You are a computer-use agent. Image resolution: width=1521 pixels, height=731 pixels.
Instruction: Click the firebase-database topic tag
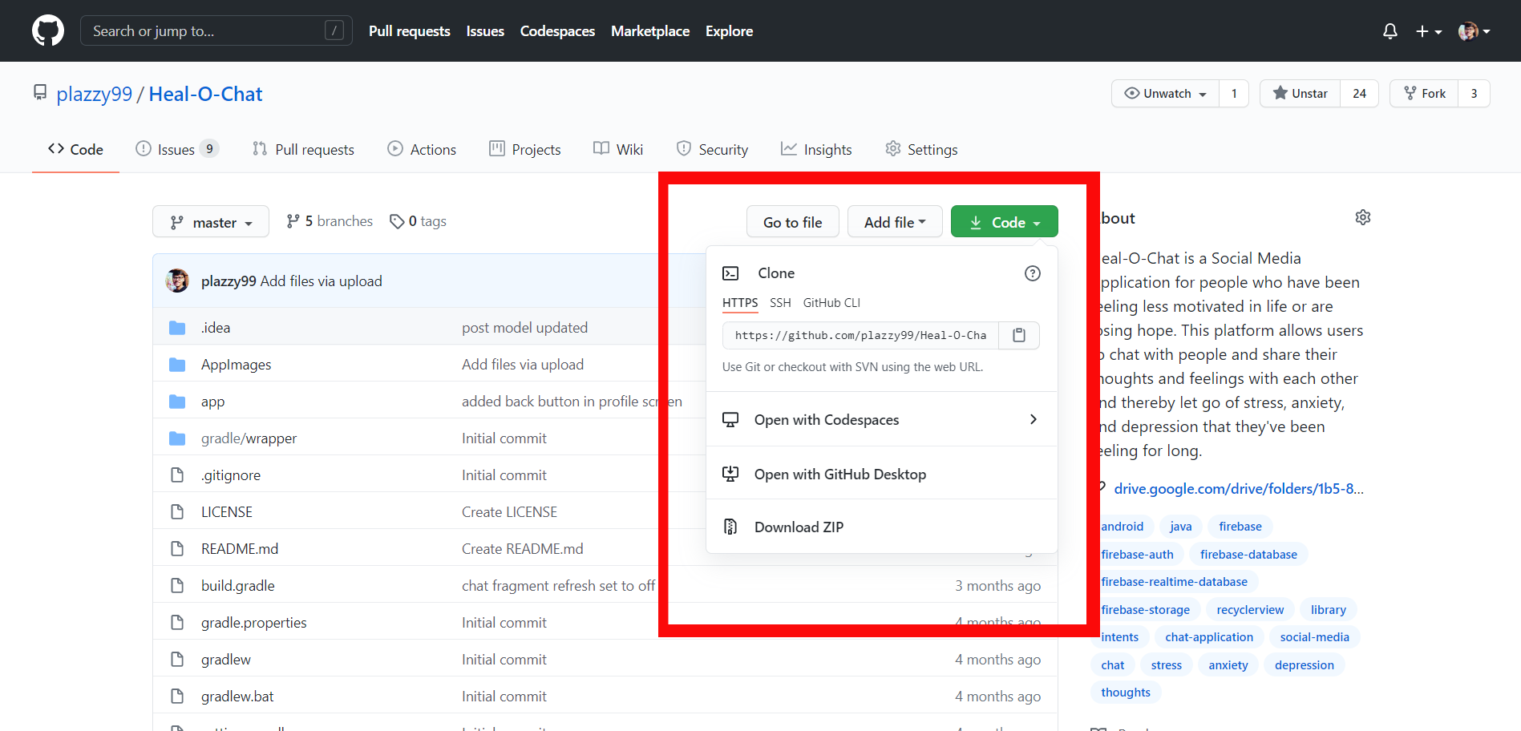(x=1248, y=555)
